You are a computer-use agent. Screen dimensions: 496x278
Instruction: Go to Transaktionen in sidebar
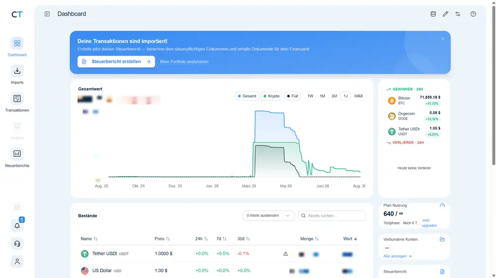[x=17, y=102]
